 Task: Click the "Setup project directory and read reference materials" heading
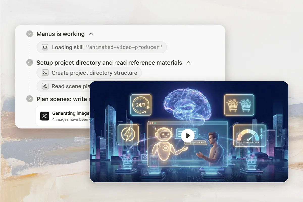[109, 63]
